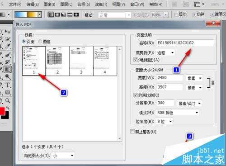This screenshot has width=226, height=166.
Task: Select the 图像 radio button
Action: point(40,41)
